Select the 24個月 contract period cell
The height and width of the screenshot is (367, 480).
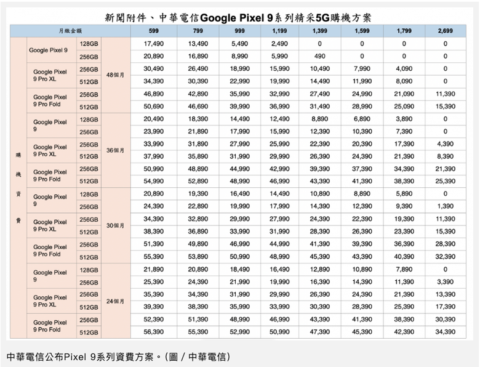(116, 301)
